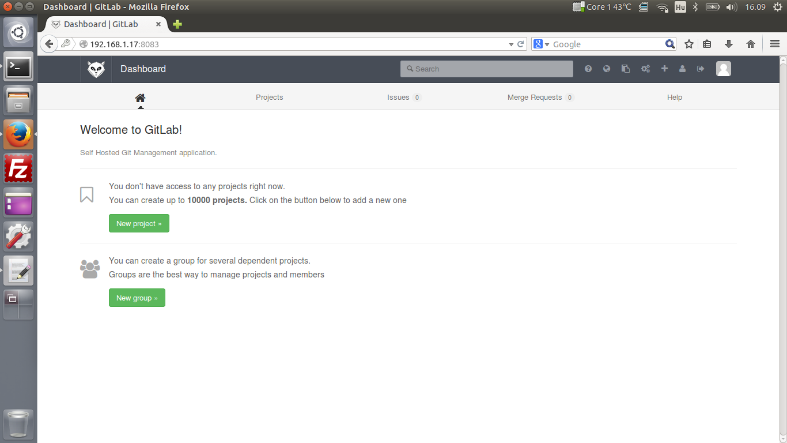Bookmark this page with the star icon
Screen dimensions: 787x443
click(x=688, y=44)
